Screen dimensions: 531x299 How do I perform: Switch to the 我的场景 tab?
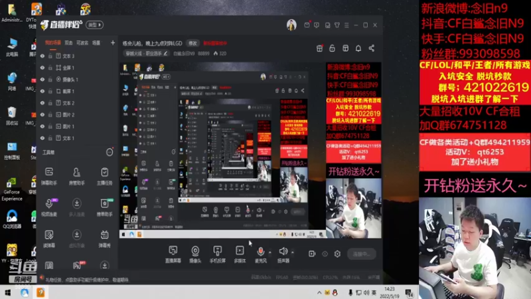coord(53,43)
